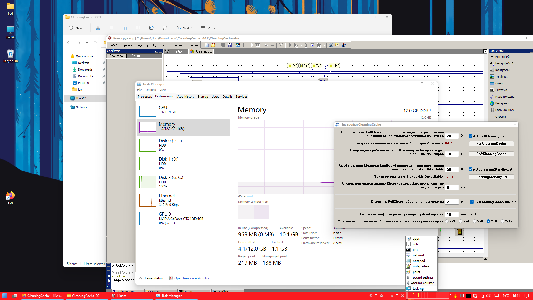533x300 pixels.
Task: Click the Delete trash icon in Explorer toolbar
Action: click(x=165, y=28)
